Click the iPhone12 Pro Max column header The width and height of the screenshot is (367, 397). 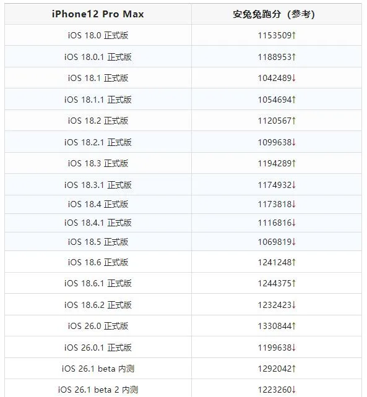click(98, 14)
